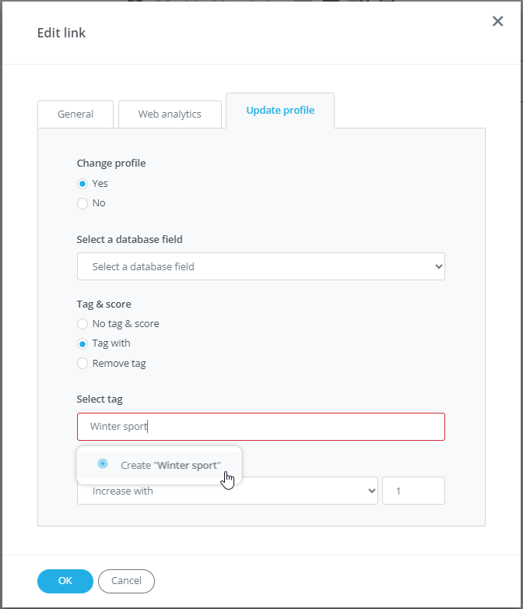The width and height of the screenshot is (523, 609).
Task: Open the Web analytics tab
Action: (x=170, y=114)
